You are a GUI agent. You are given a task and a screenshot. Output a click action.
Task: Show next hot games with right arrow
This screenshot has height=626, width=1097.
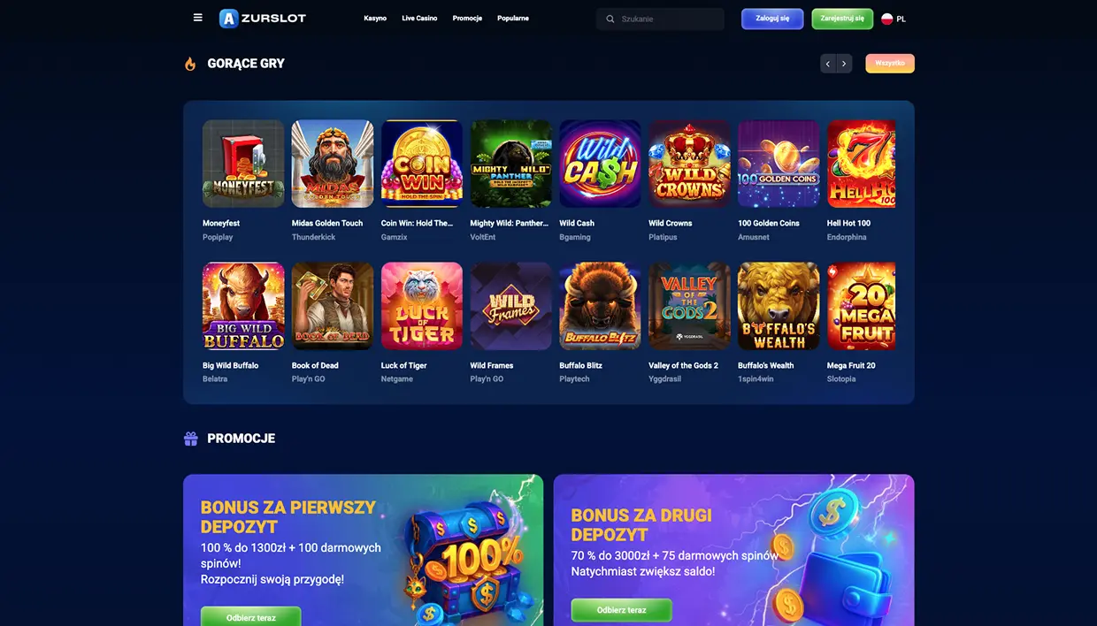tap(845, 64)
